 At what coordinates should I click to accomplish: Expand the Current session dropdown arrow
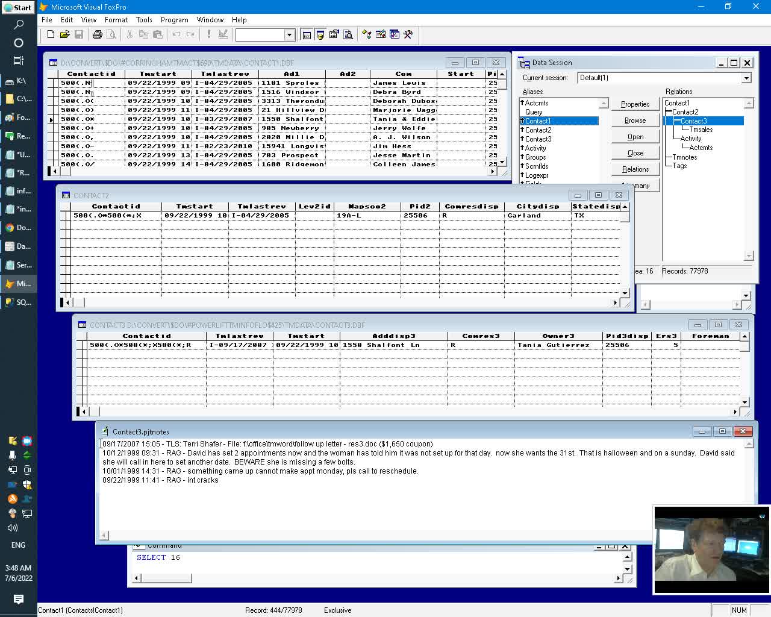[746, 78]
